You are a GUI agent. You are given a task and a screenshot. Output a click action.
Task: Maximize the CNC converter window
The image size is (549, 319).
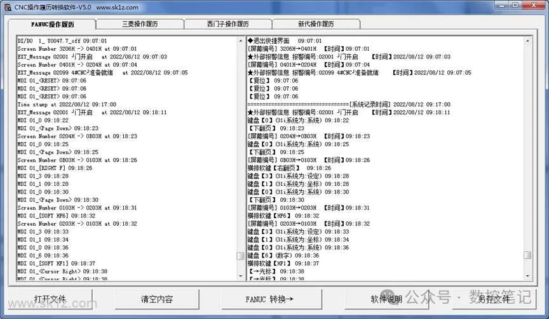click(515, 5)
